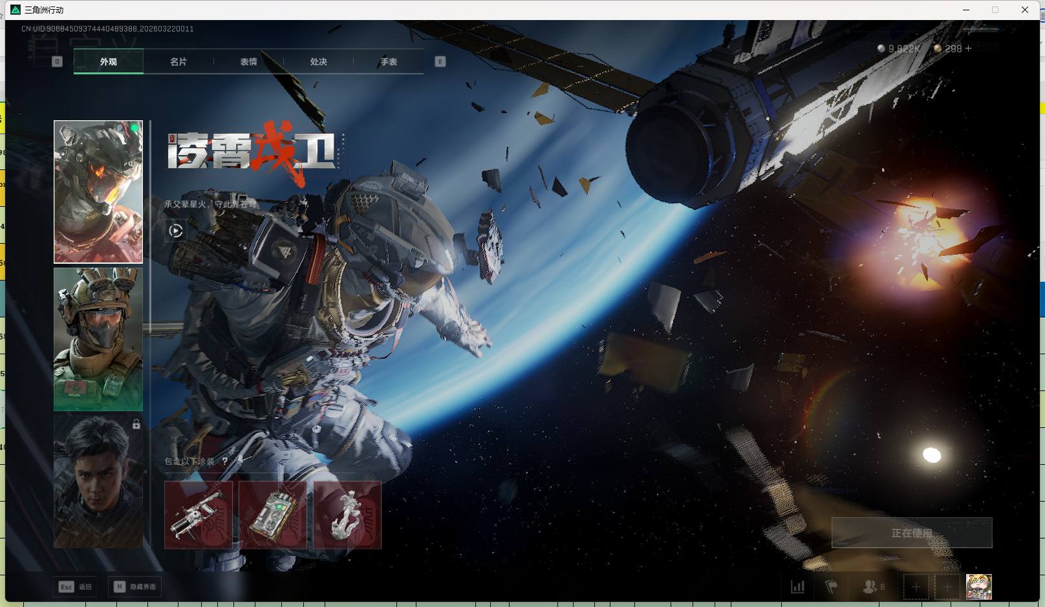
Task: Open the statistics bar chart icon
Action: click(x=797, y=586)
